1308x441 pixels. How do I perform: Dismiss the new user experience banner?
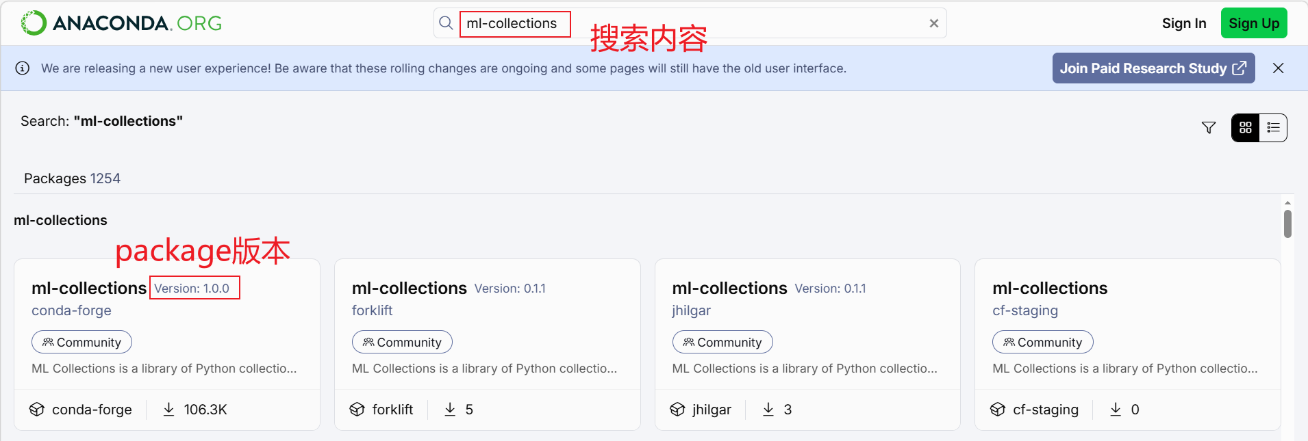click(1278, 68)
